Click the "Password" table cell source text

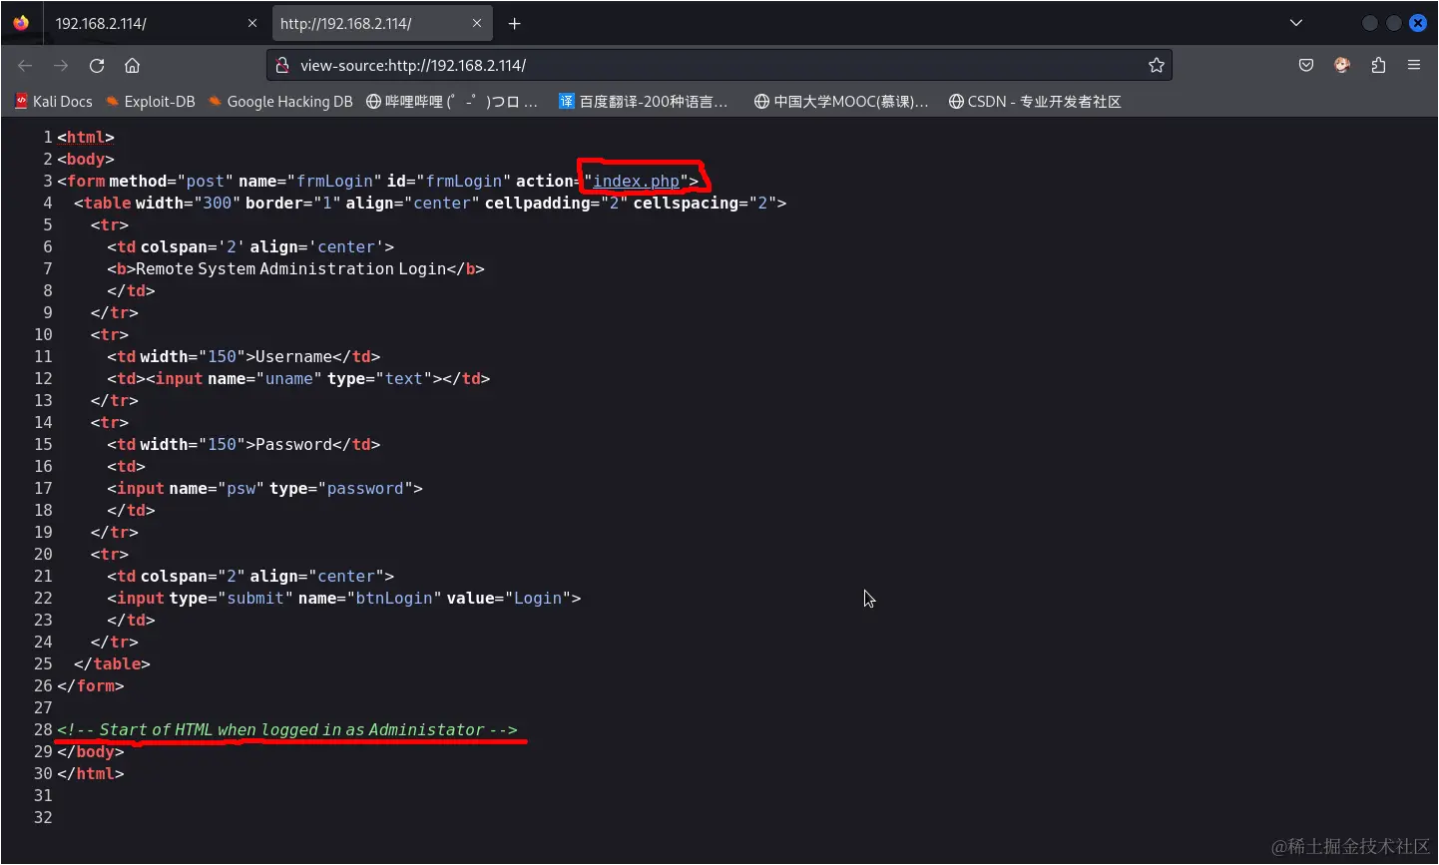tap(293, 444)
